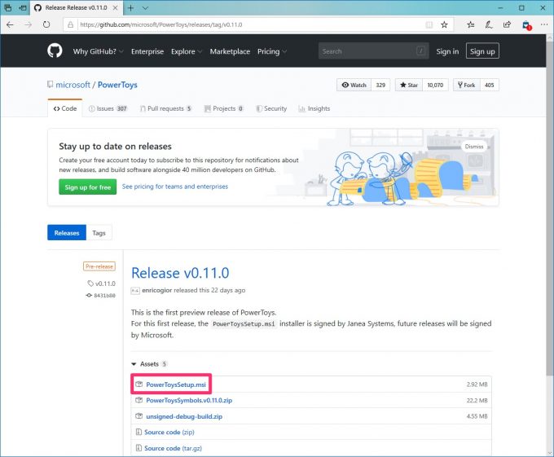This screenshot has height=457, width=554.
Task: Select the Code tab
Action: [65, 108]
